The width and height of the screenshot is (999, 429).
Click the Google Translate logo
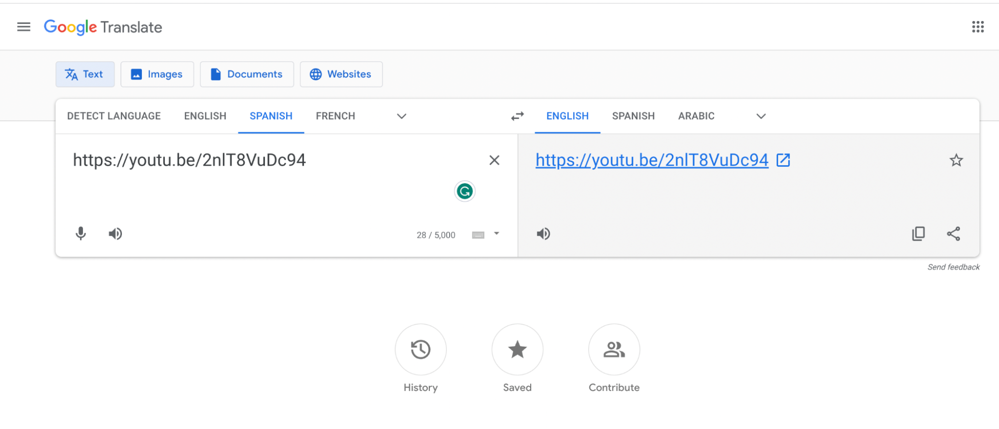pyautogui.click(x=103, y=27)
